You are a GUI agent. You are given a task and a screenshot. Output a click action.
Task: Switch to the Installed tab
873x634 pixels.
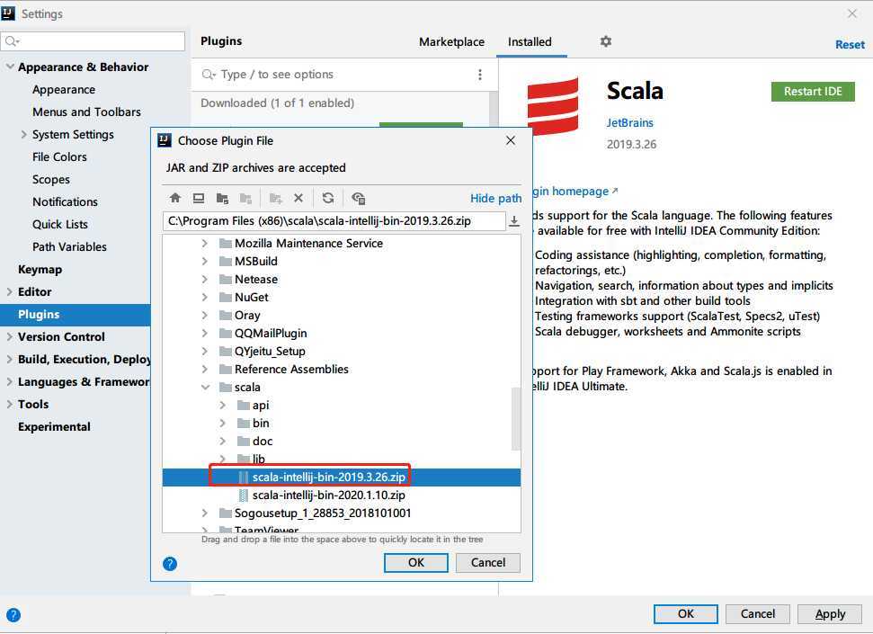(530, 41)
